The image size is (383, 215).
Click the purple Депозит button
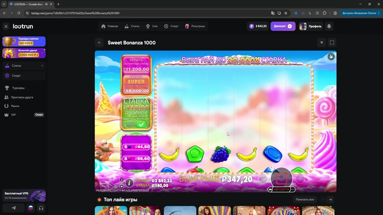[283, 26]
